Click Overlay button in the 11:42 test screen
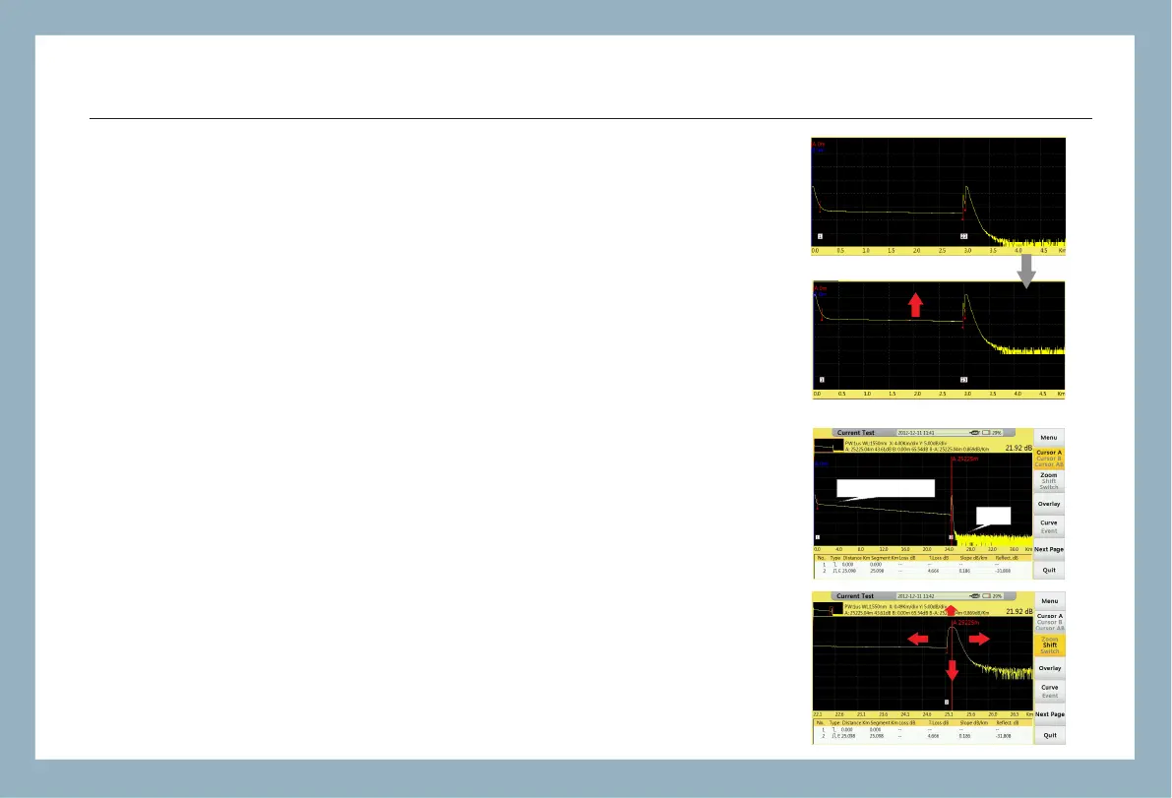This screenshot has height=798, width=1172. 1049,668
